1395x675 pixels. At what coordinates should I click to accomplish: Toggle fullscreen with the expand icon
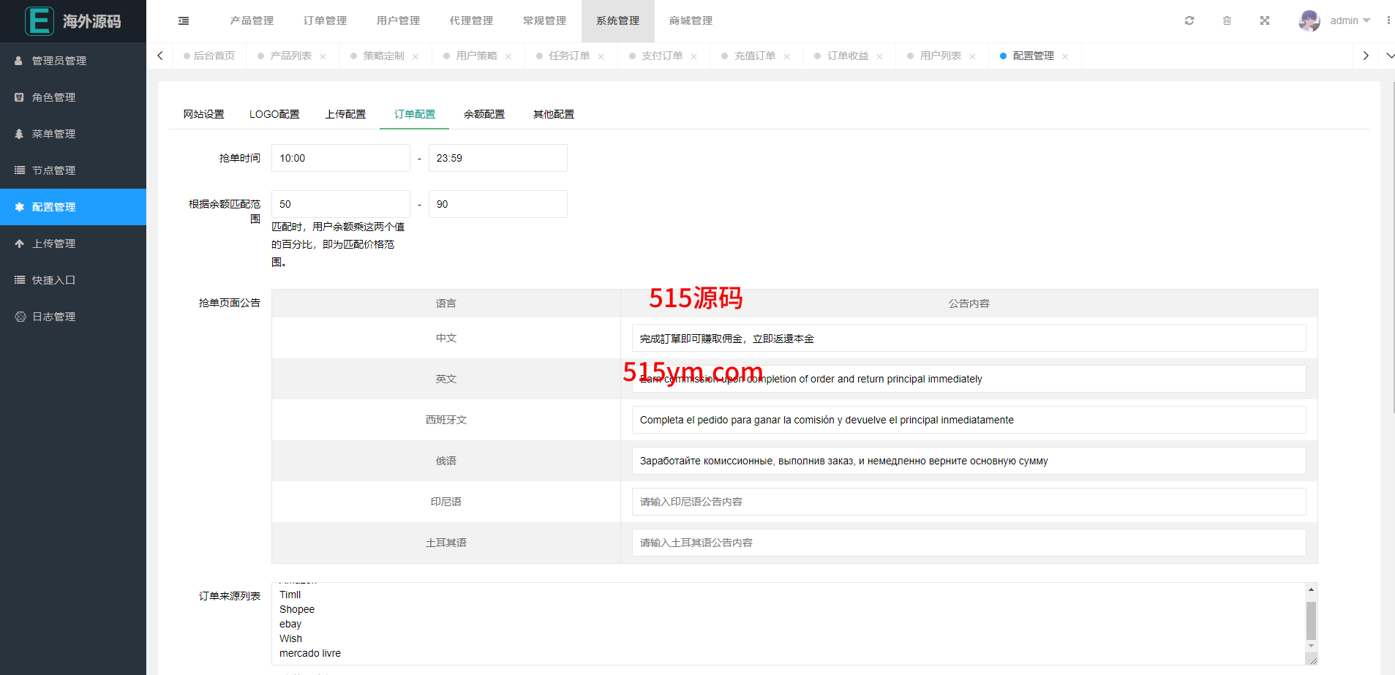(x=1265, y=20)
